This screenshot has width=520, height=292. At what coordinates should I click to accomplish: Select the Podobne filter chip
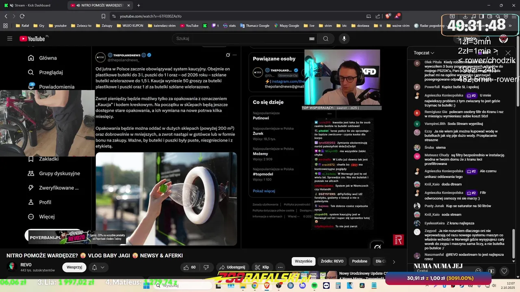[x=360, y=261]
